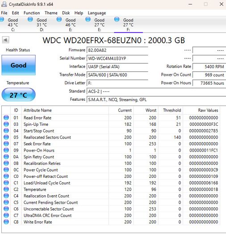Click the Write Error Rate status orb

(x=6, y=222)
